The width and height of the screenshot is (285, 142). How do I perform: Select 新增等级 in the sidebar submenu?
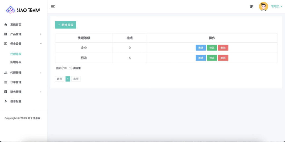(x=16, y=62)
